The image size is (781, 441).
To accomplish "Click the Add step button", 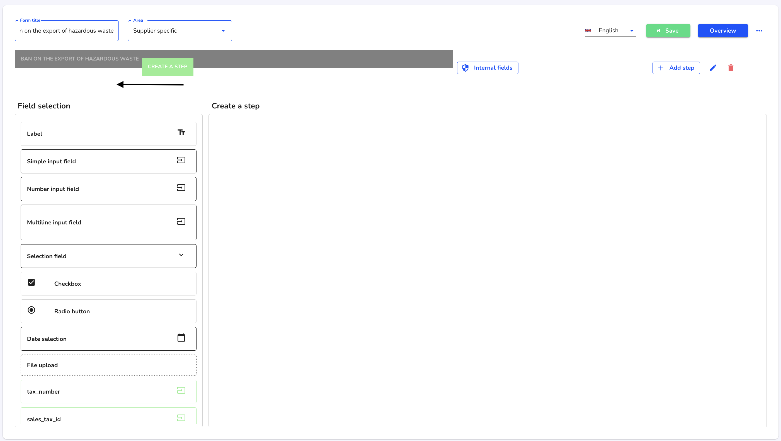I will click(676, 68).
